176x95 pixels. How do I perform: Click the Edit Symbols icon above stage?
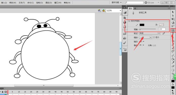point(104,10)
